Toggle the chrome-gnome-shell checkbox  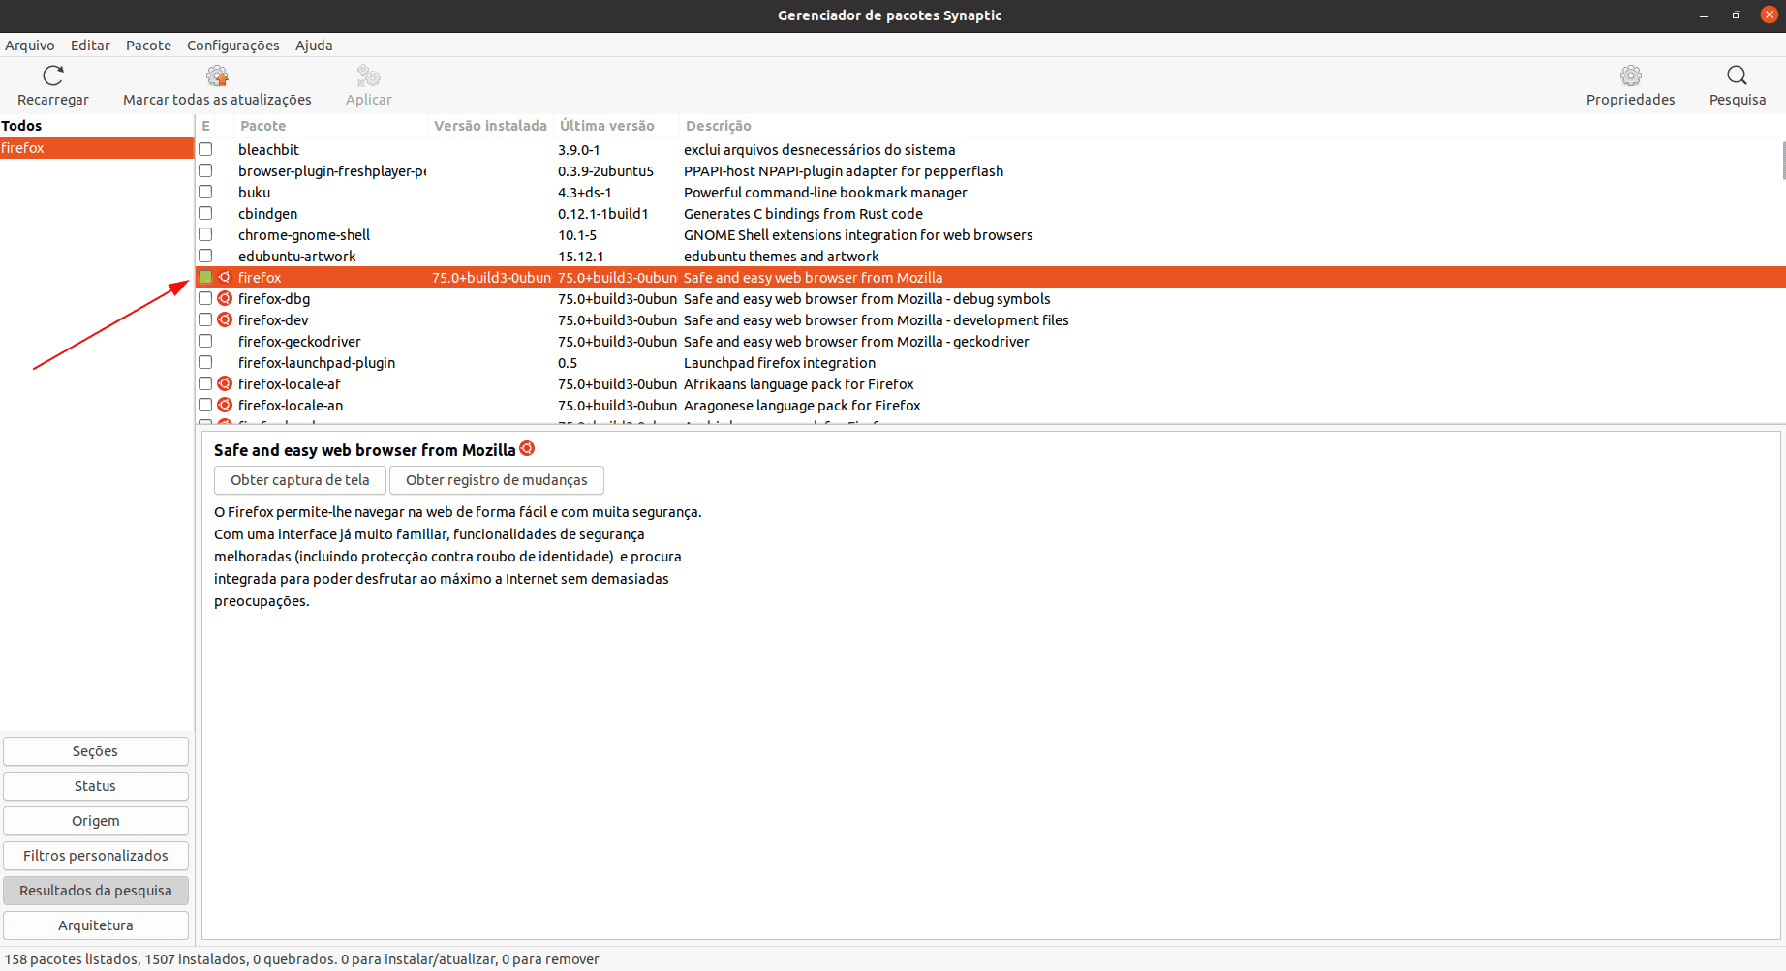pos(205,234)
